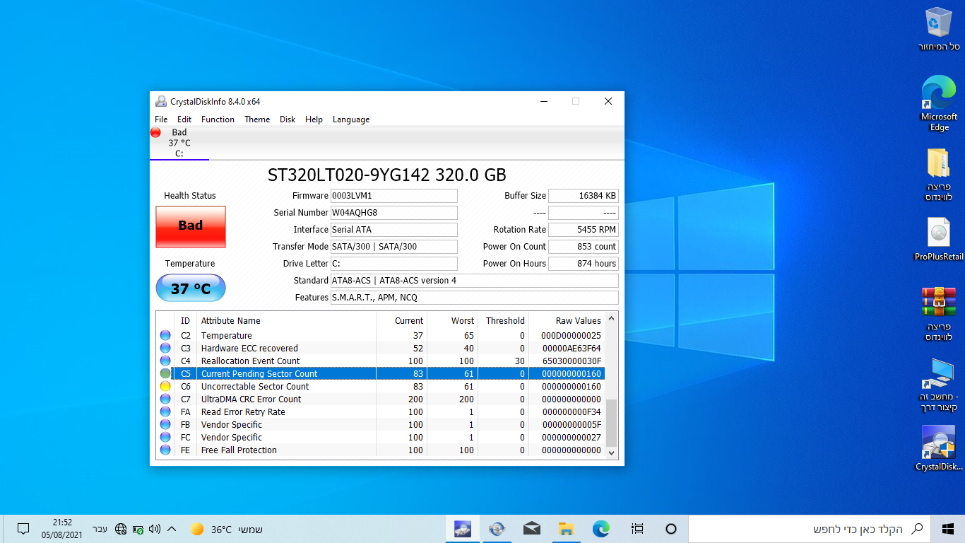Click the Rotation Rate 5455 RPM field
965x543 pixels.
584,230
